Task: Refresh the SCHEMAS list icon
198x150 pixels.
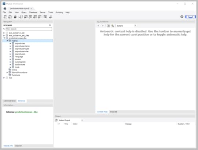Action: (50, 25)
